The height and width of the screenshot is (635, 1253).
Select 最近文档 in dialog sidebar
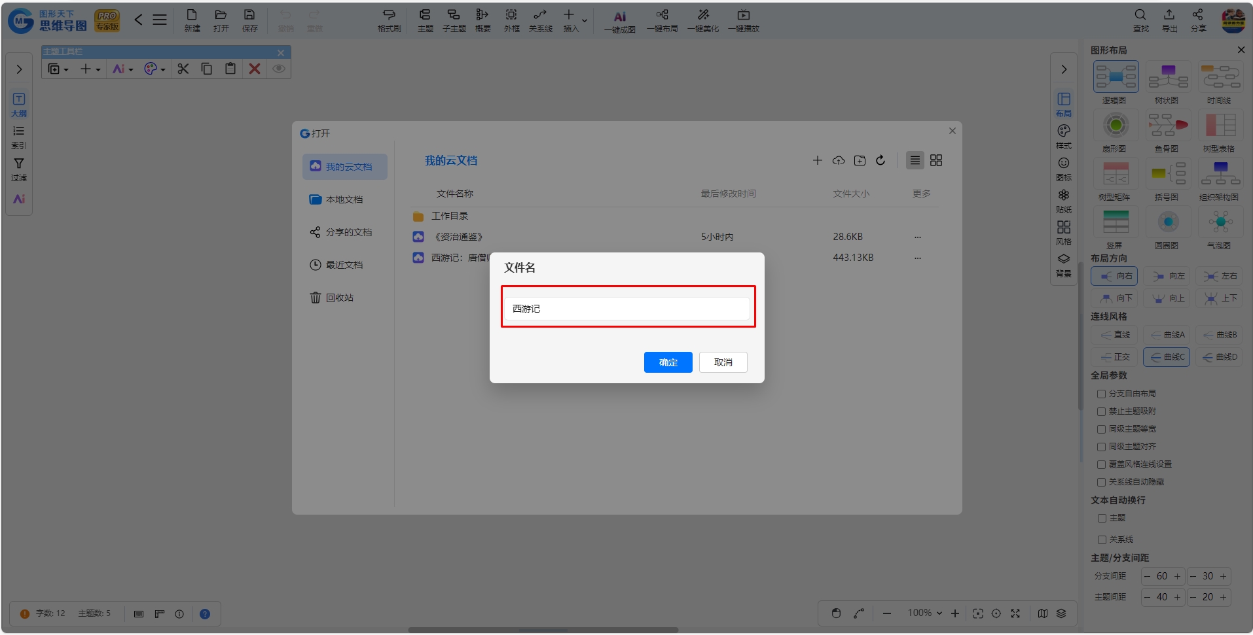click(345, 265)
